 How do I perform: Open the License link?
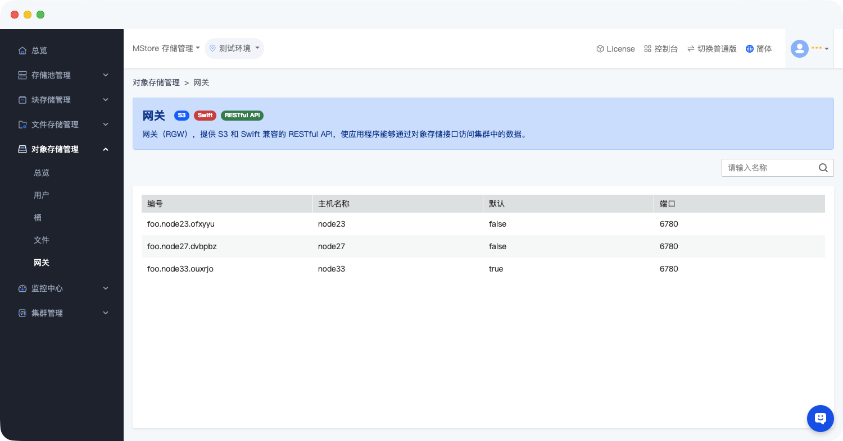click(615, 49)
